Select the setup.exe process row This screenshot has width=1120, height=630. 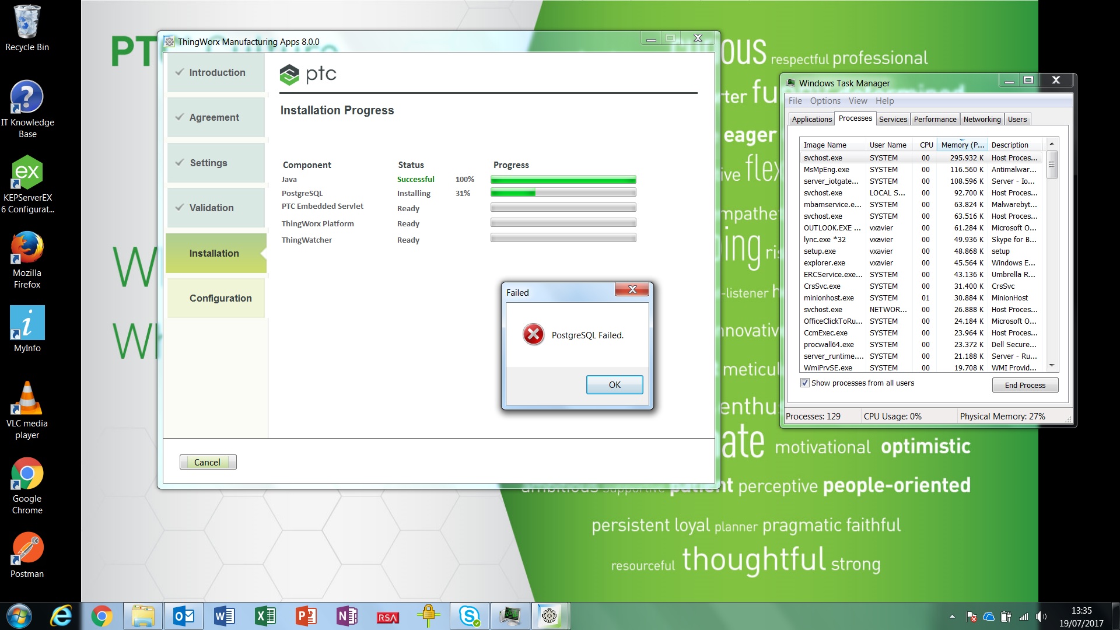(x=921, y=251)
